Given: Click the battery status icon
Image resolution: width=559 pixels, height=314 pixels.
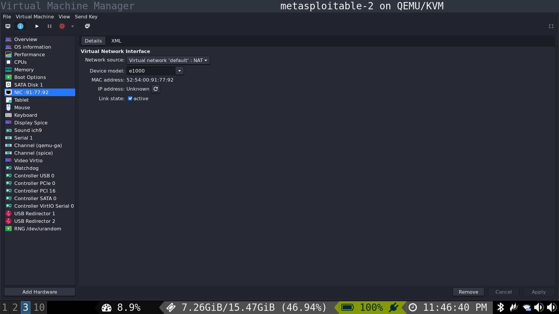Looking at the screenshot, I should tap(347, 307).
